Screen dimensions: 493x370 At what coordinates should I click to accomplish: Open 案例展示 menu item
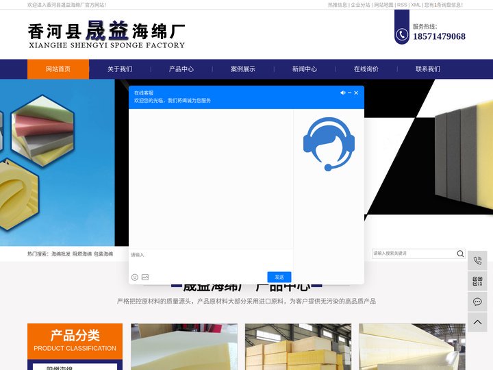[243, 69]
